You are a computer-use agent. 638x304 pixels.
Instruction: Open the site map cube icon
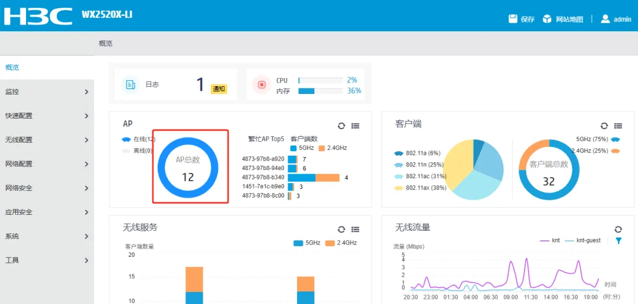pyautogui.click(x=547, y=19)
